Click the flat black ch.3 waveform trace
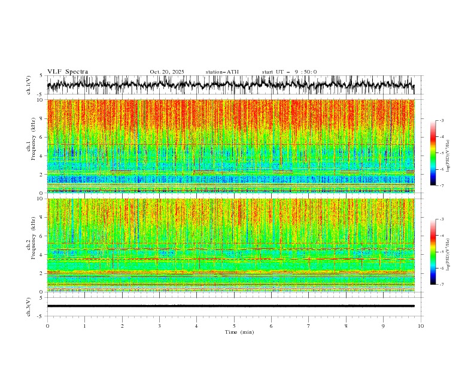 (230, 306)
